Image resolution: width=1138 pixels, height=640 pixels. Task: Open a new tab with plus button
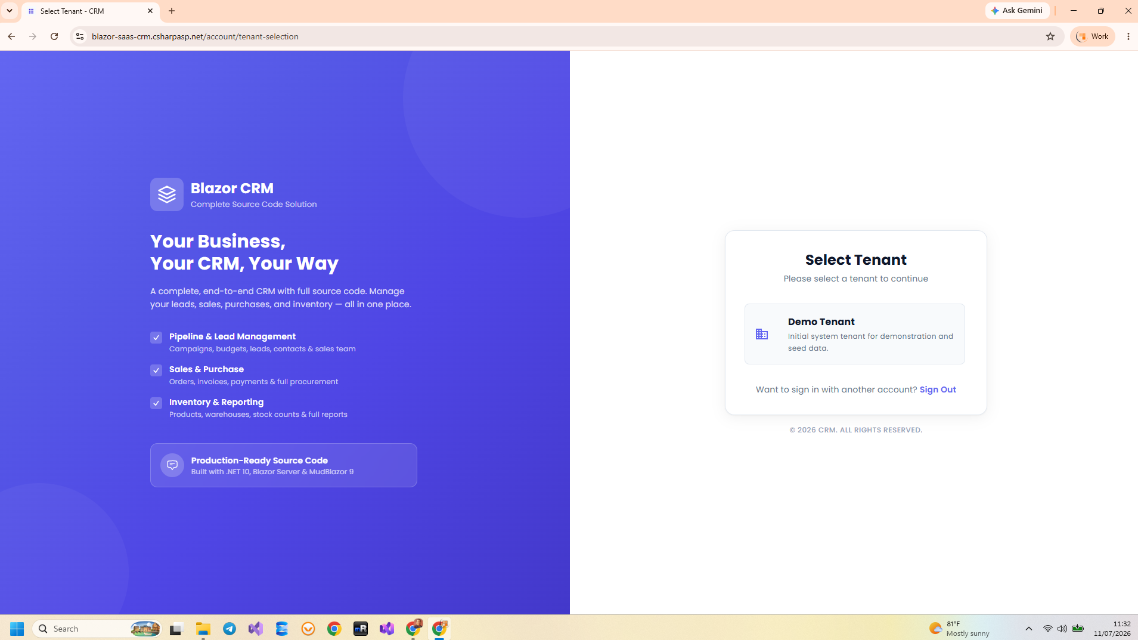coord(172,11)
